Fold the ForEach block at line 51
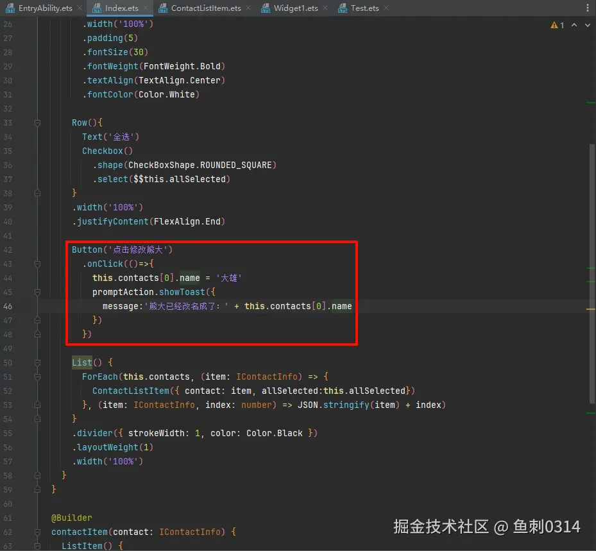 (x=37, y=377)
